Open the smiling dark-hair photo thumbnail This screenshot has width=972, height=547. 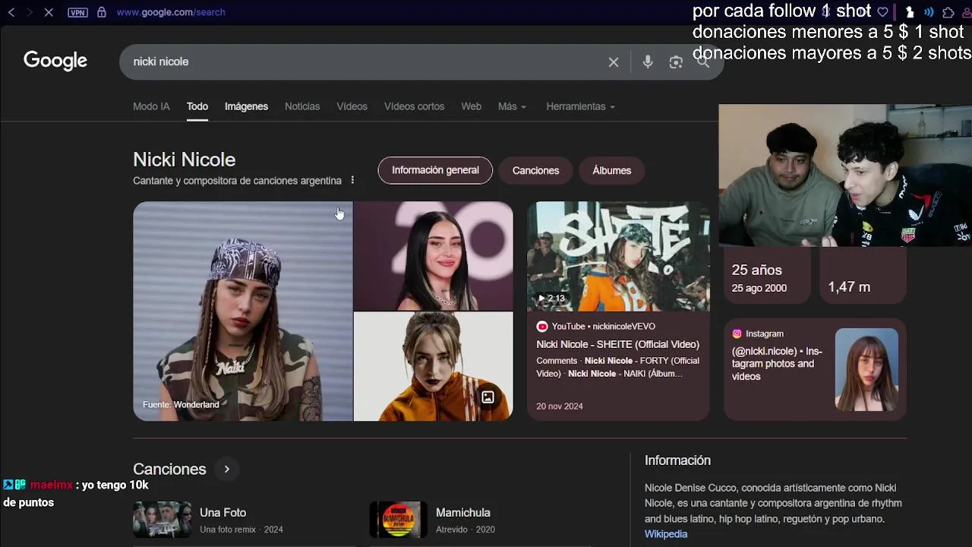coord(433,256)
